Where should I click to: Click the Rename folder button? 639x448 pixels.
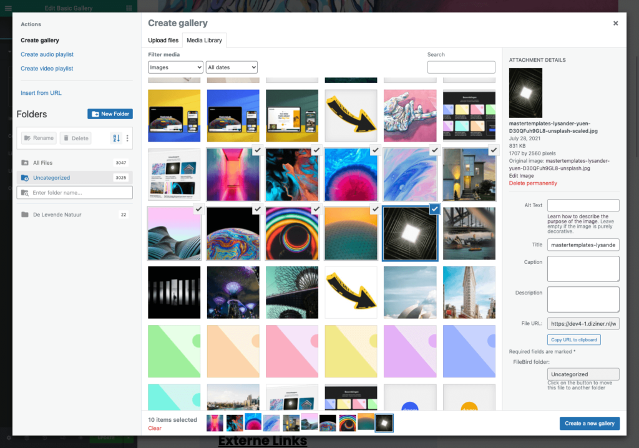39,138
